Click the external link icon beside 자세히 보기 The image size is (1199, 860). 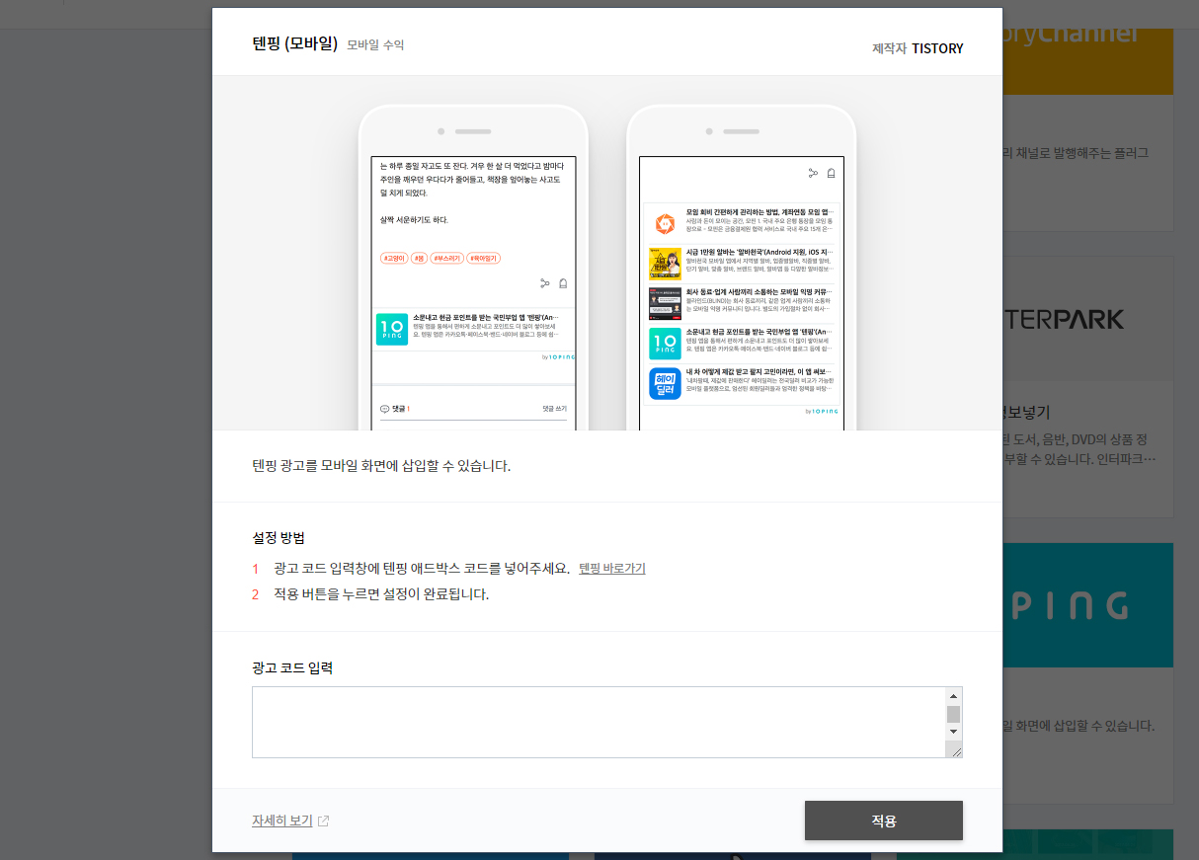pos(323,821)
